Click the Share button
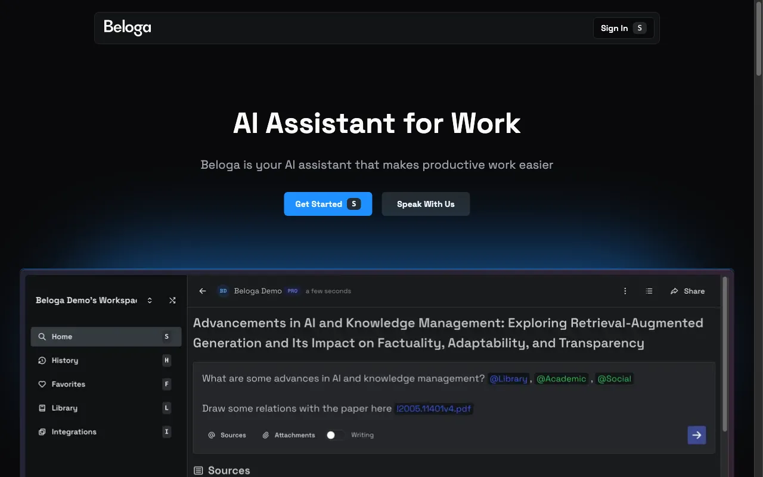Image resolution: width=763 pixels, height=477 pixels. tap(687, 291)
